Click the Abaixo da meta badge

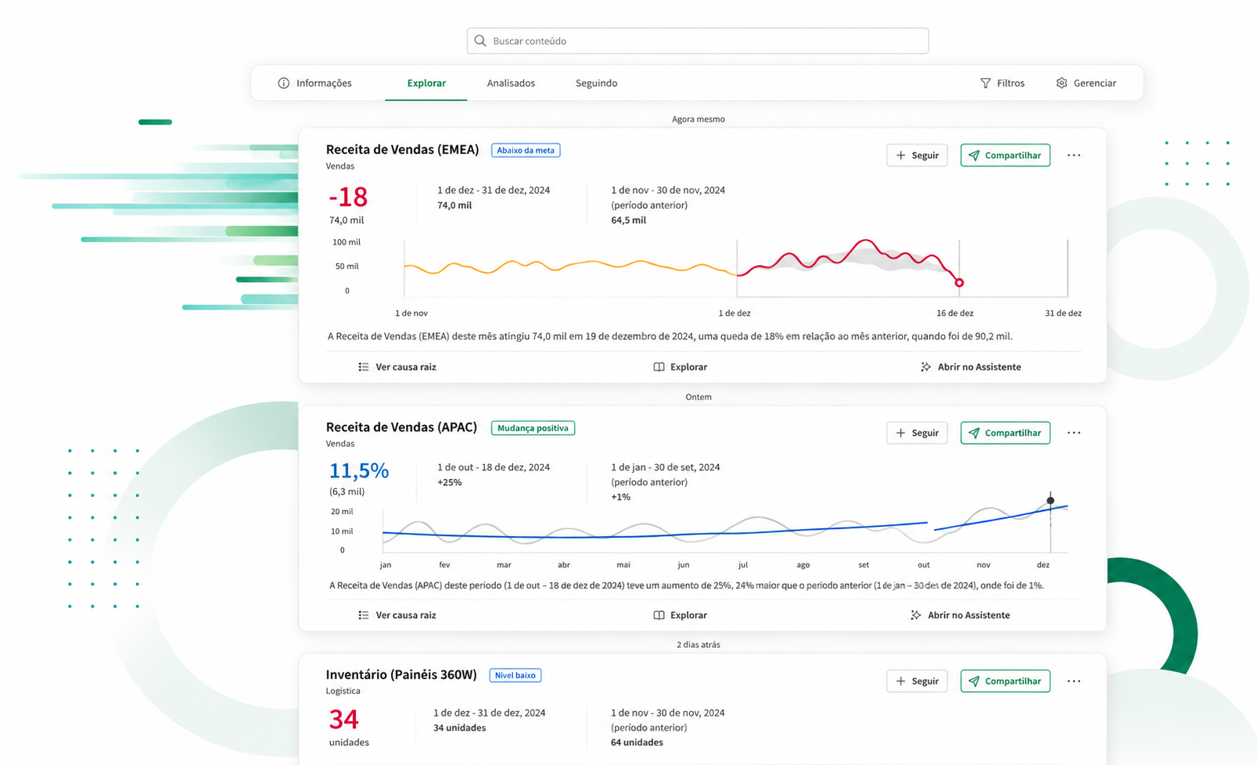(526, 150)
